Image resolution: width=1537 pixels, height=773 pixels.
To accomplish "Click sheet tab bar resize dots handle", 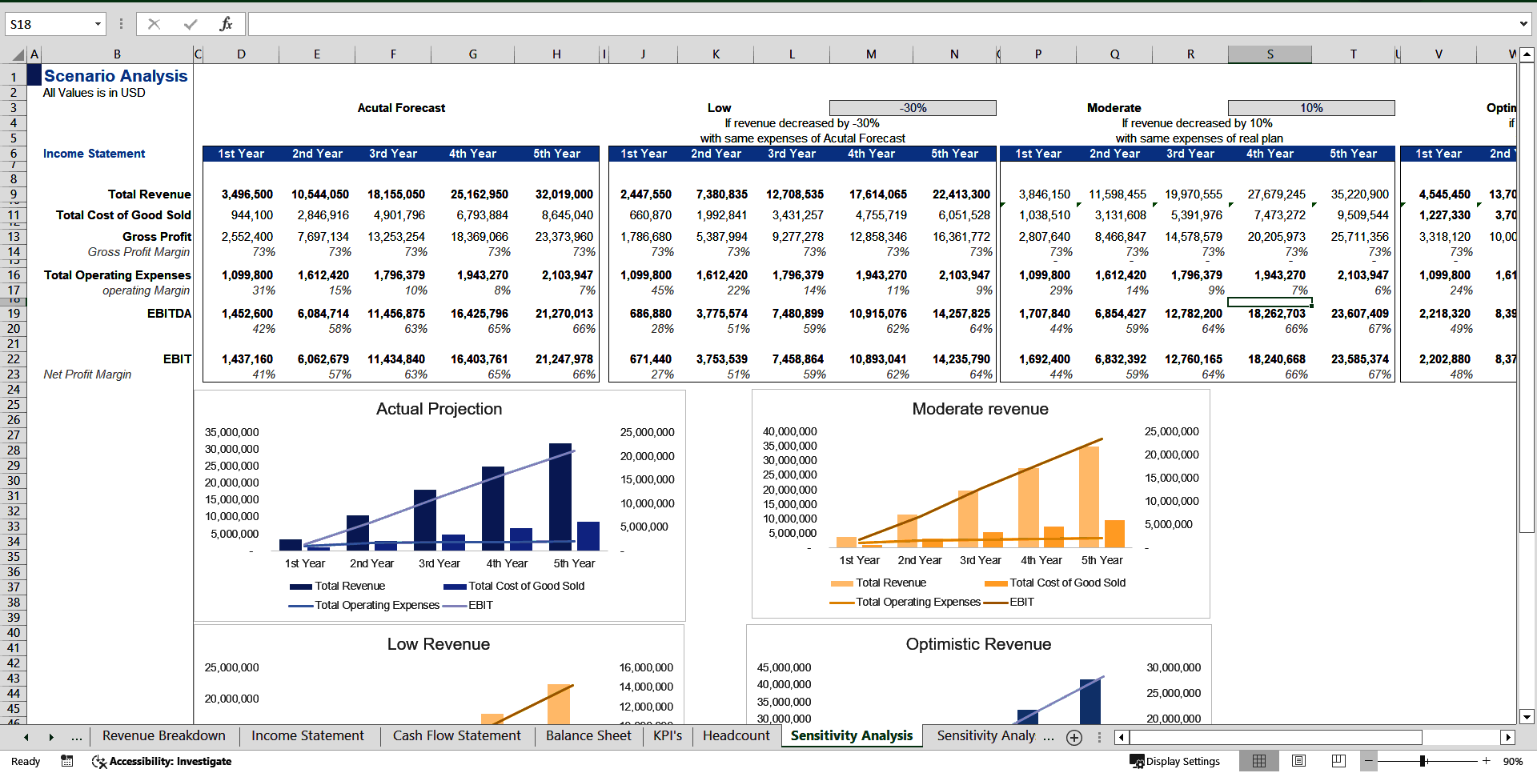I will click(1099, 737).
